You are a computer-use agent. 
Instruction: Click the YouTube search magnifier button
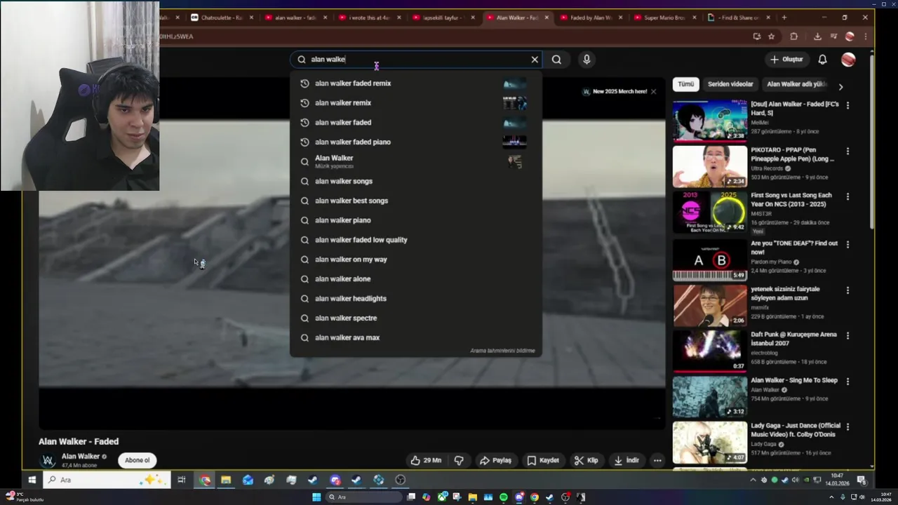click(556, 60)
